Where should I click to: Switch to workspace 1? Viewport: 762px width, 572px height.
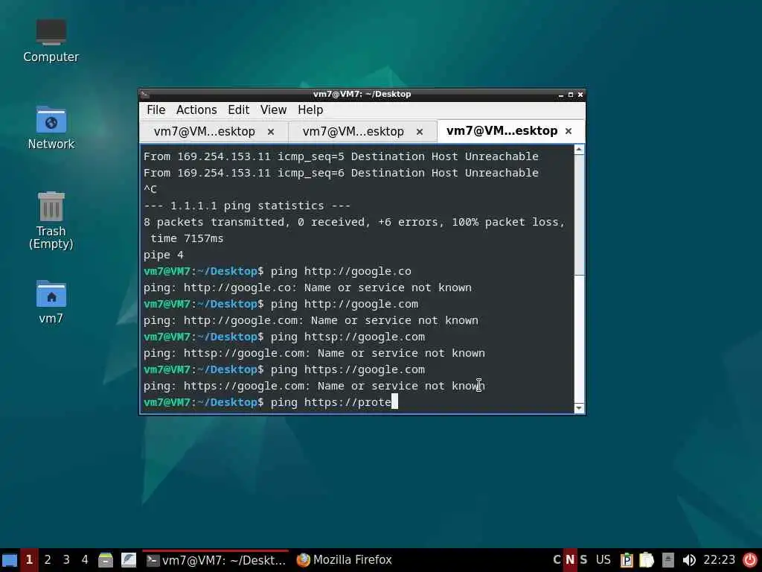29,560
